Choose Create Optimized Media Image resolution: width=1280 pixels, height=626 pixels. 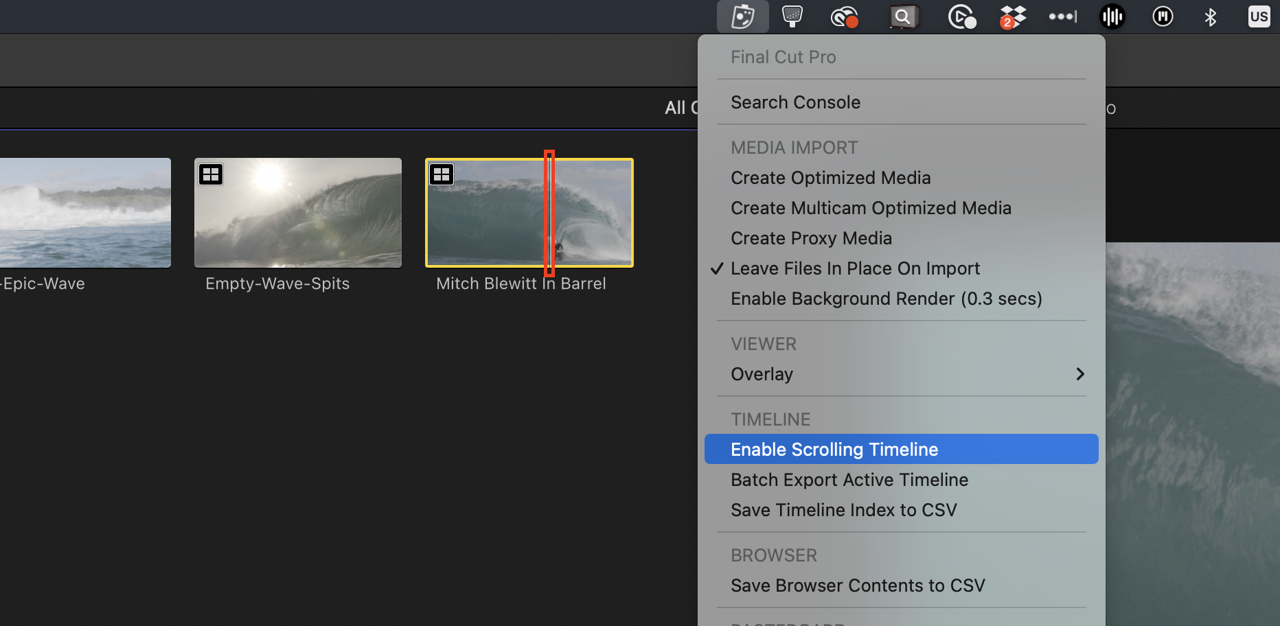[902, 178]
